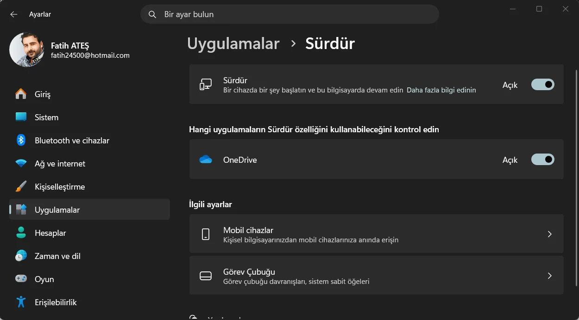The image size is (579, 320).
Task: Open Erişilebilirlik settings
Action: (89, 302)
